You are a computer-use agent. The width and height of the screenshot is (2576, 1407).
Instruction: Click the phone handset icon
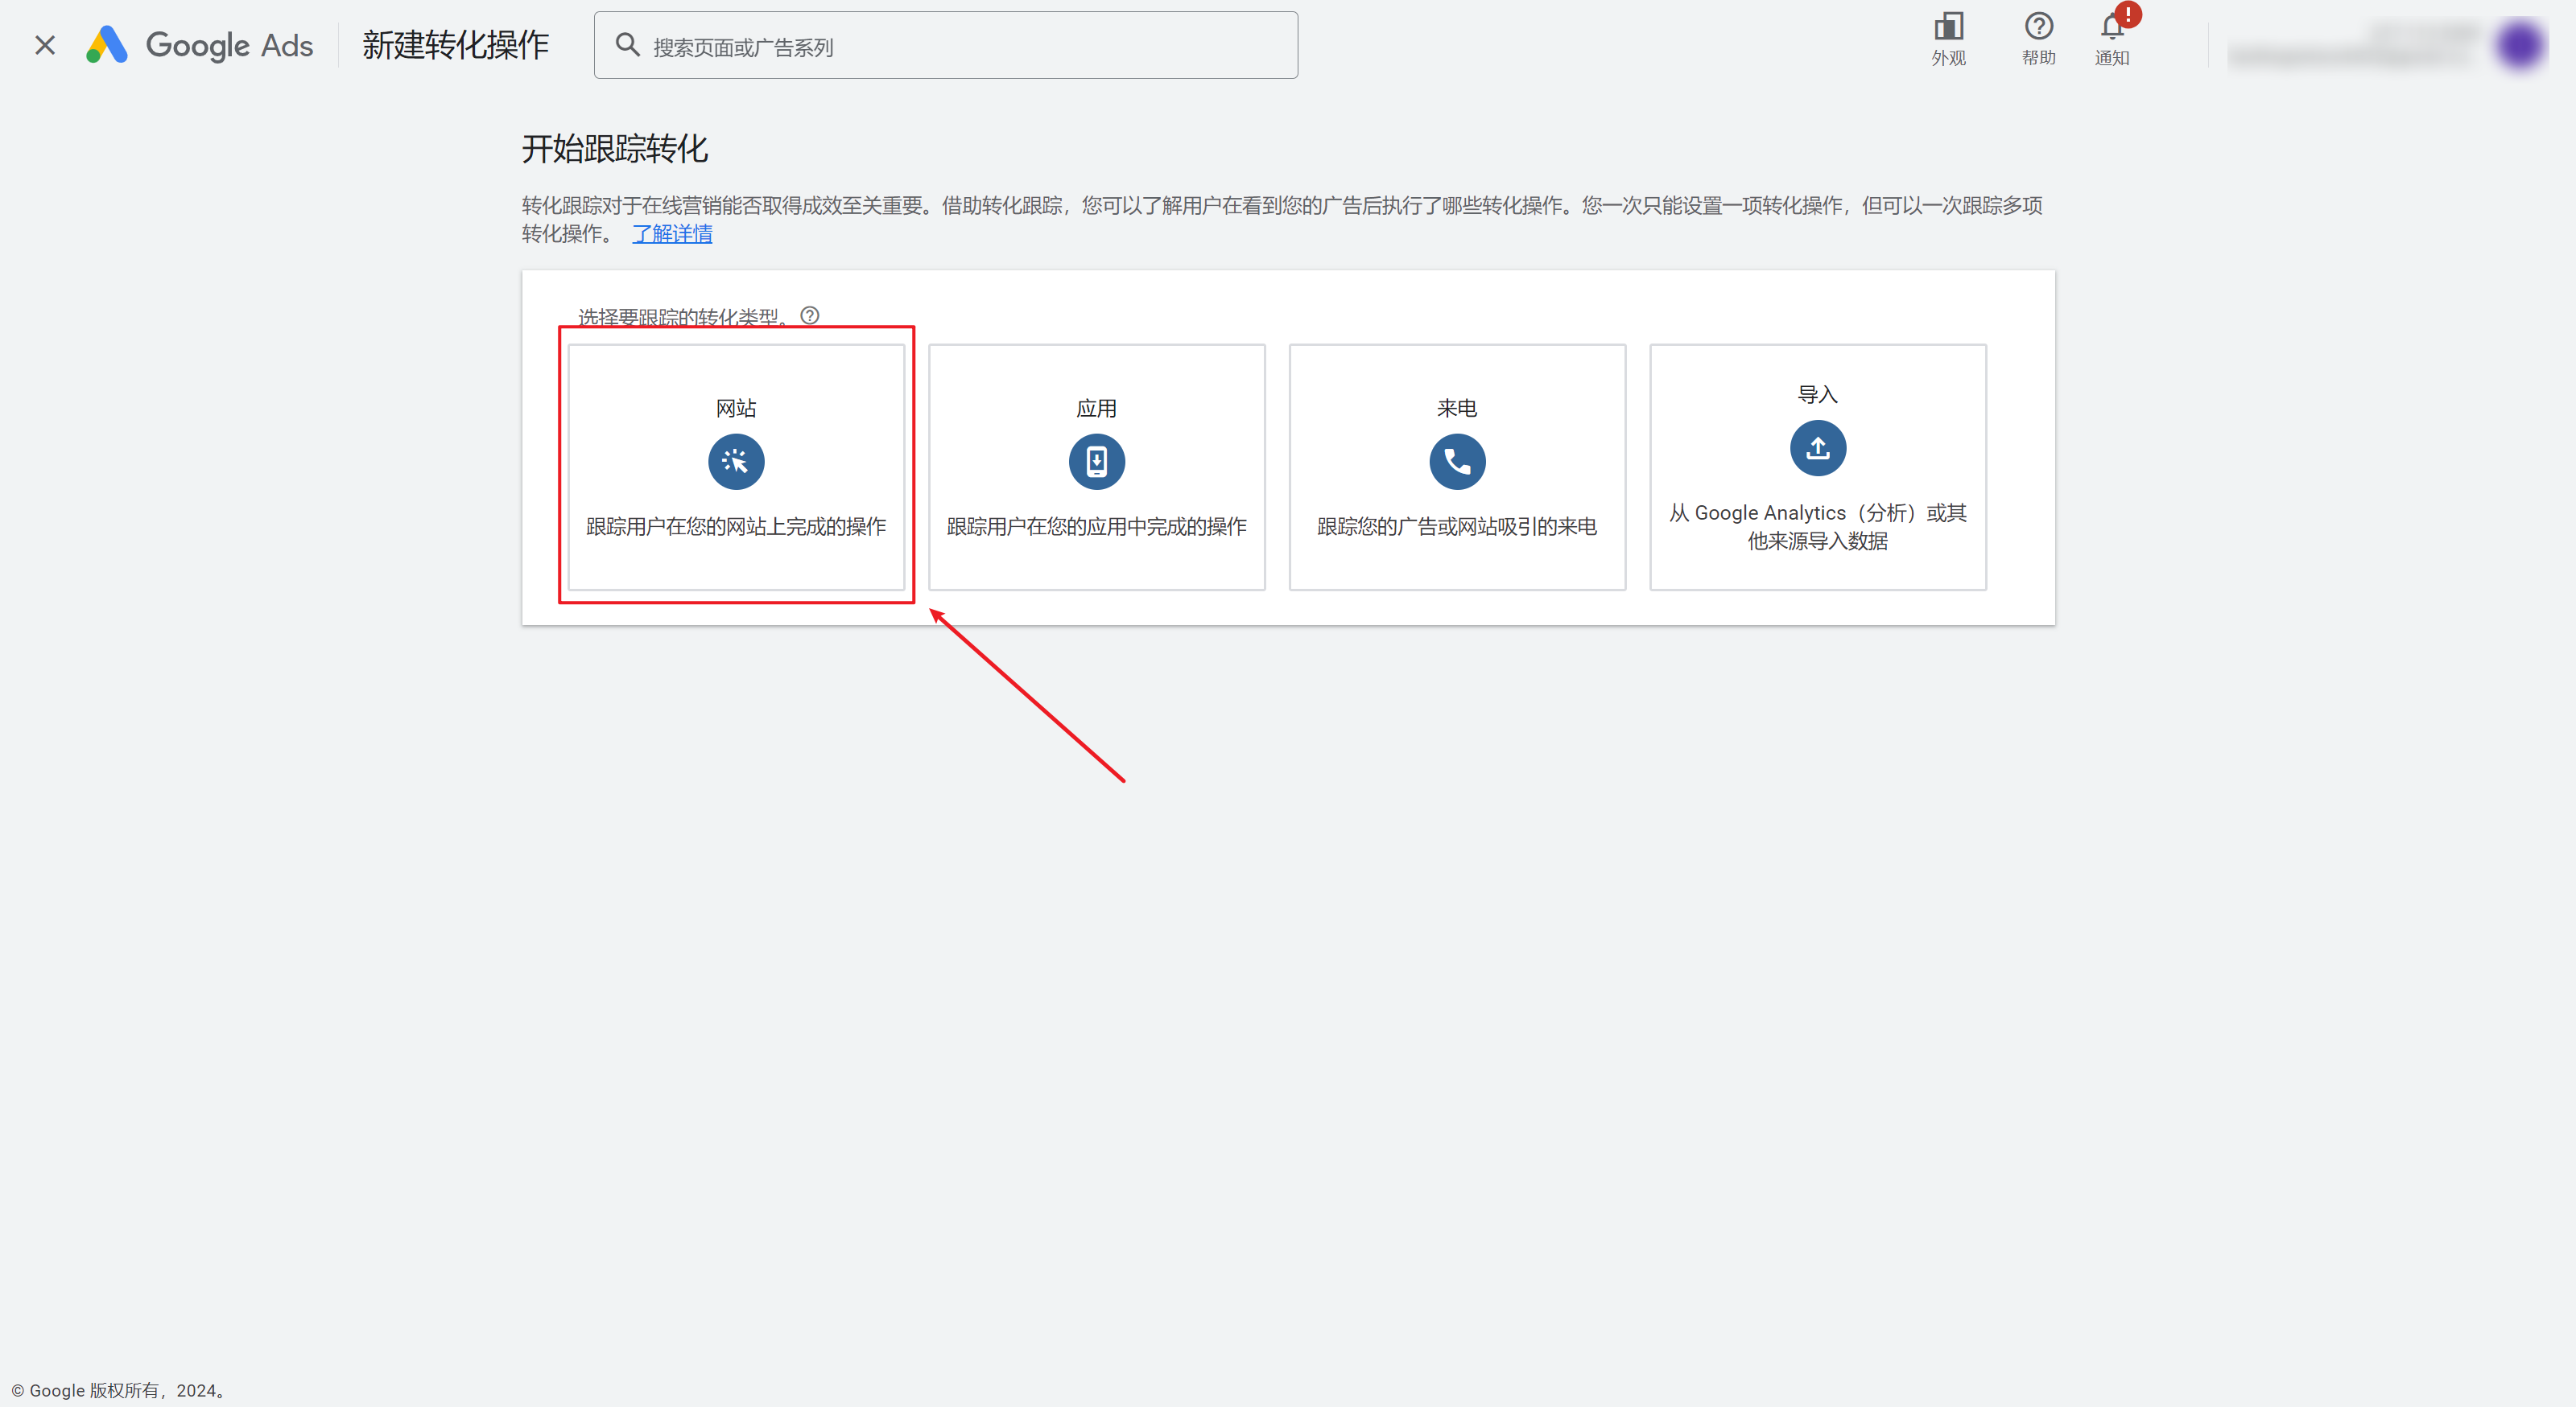[x=1457, y=462]
